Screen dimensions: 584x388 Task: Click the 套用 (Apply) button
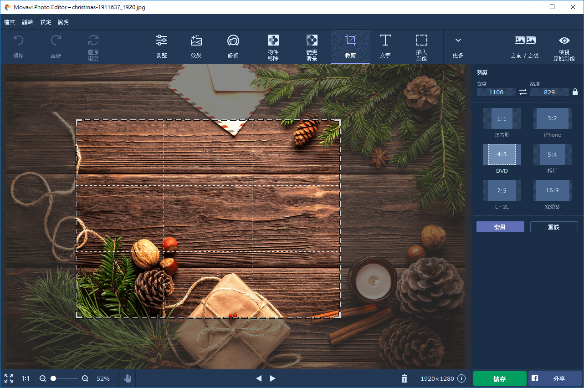point(500,227)
